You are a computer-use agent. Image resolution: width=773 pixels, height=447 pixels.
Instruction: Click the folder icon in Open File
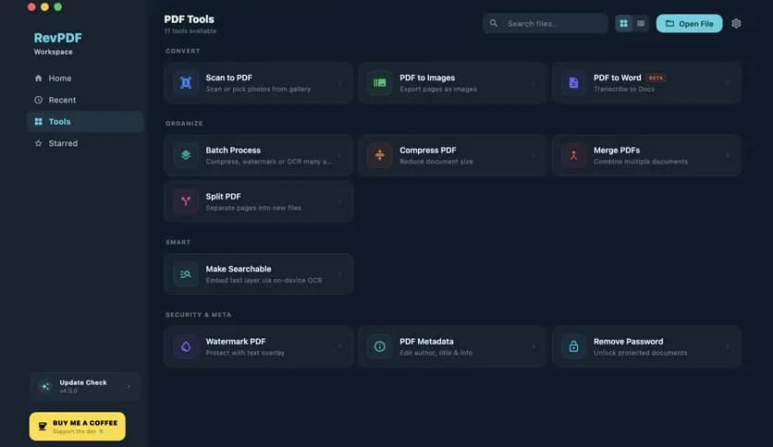pyautogui.click(x=670, y=23)
